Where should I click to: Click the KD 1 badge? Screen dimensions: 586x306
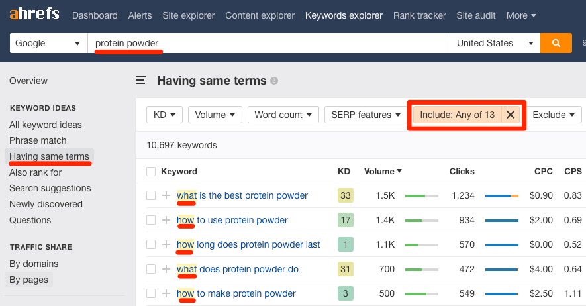[346, 244]
